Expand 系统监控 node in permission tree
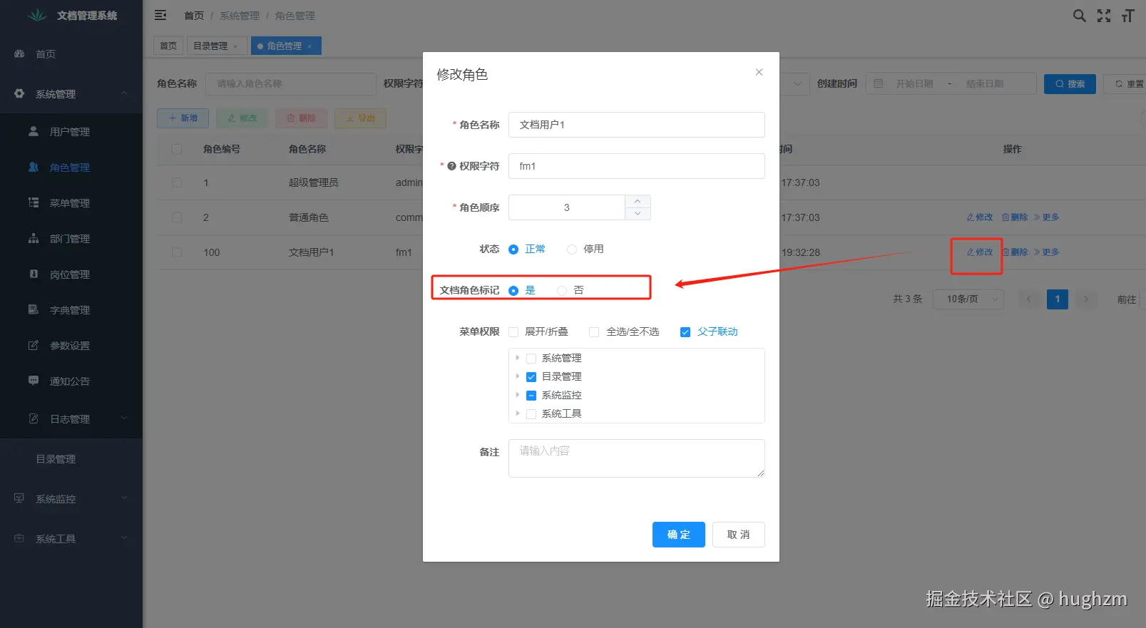This screenshot has height=628, width=1146. [518, 395]
